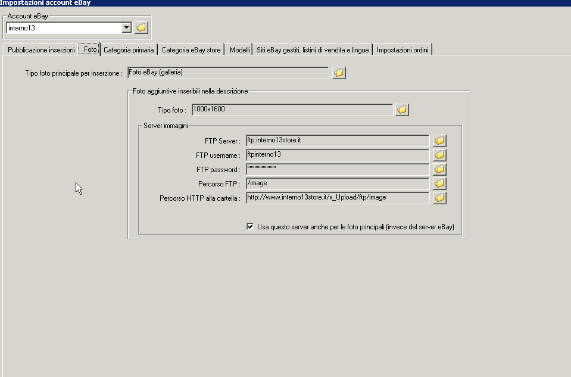Screen dimensions: 571x377
Task: Click the 'Tipo foto principale per inserzione :' label
Action: pyautogui.click(x=74, y=73)
